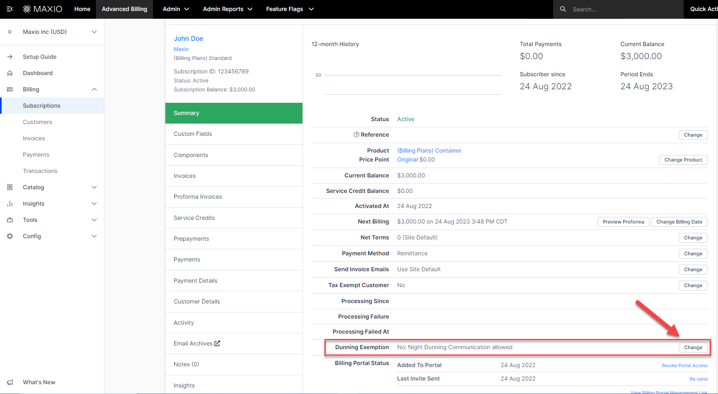This screenshot has height=394, width=718.
Task: Open the Advanced Billing menu item
Action: coord(124,9)
